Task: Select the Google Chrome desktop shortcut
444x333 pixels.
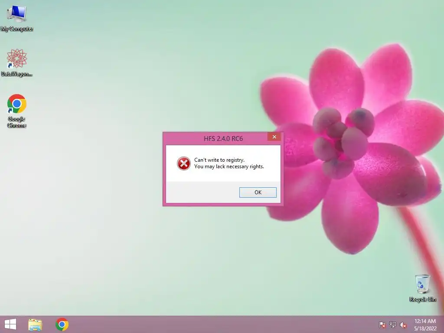Action: pos(17,111)
